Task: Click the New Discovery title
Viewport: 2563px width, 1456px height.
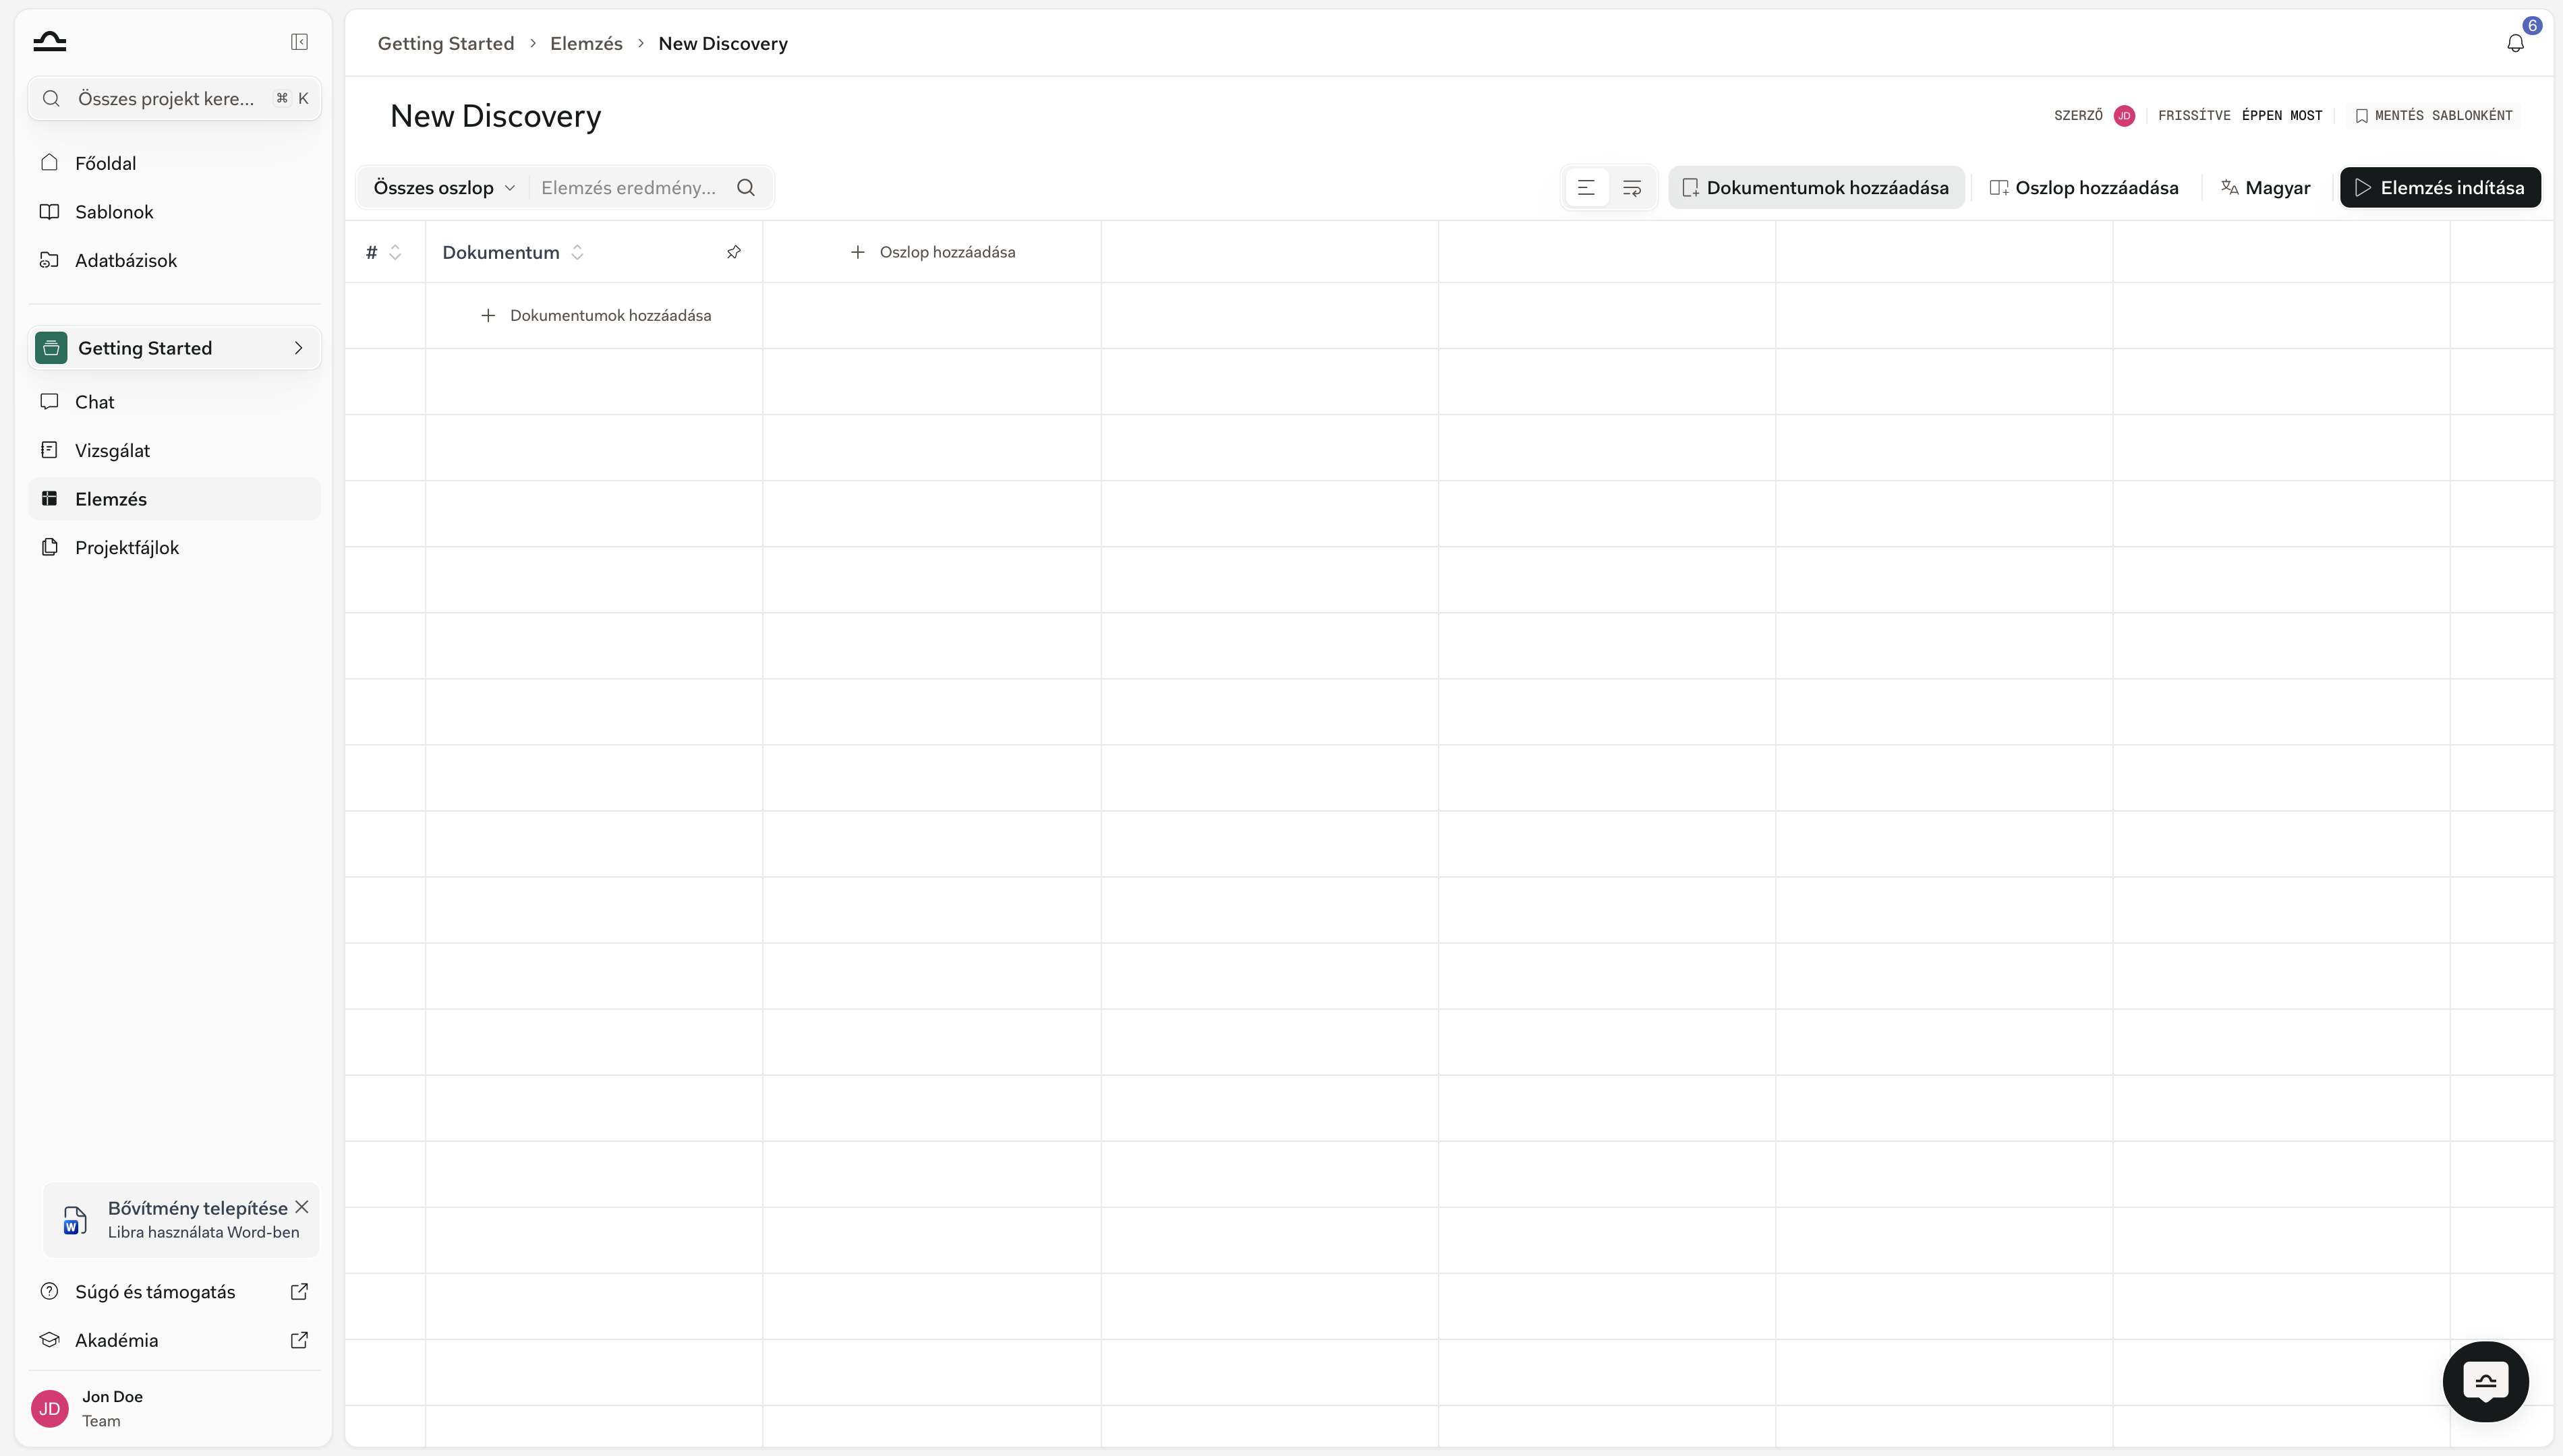Action: pos(495,116)
